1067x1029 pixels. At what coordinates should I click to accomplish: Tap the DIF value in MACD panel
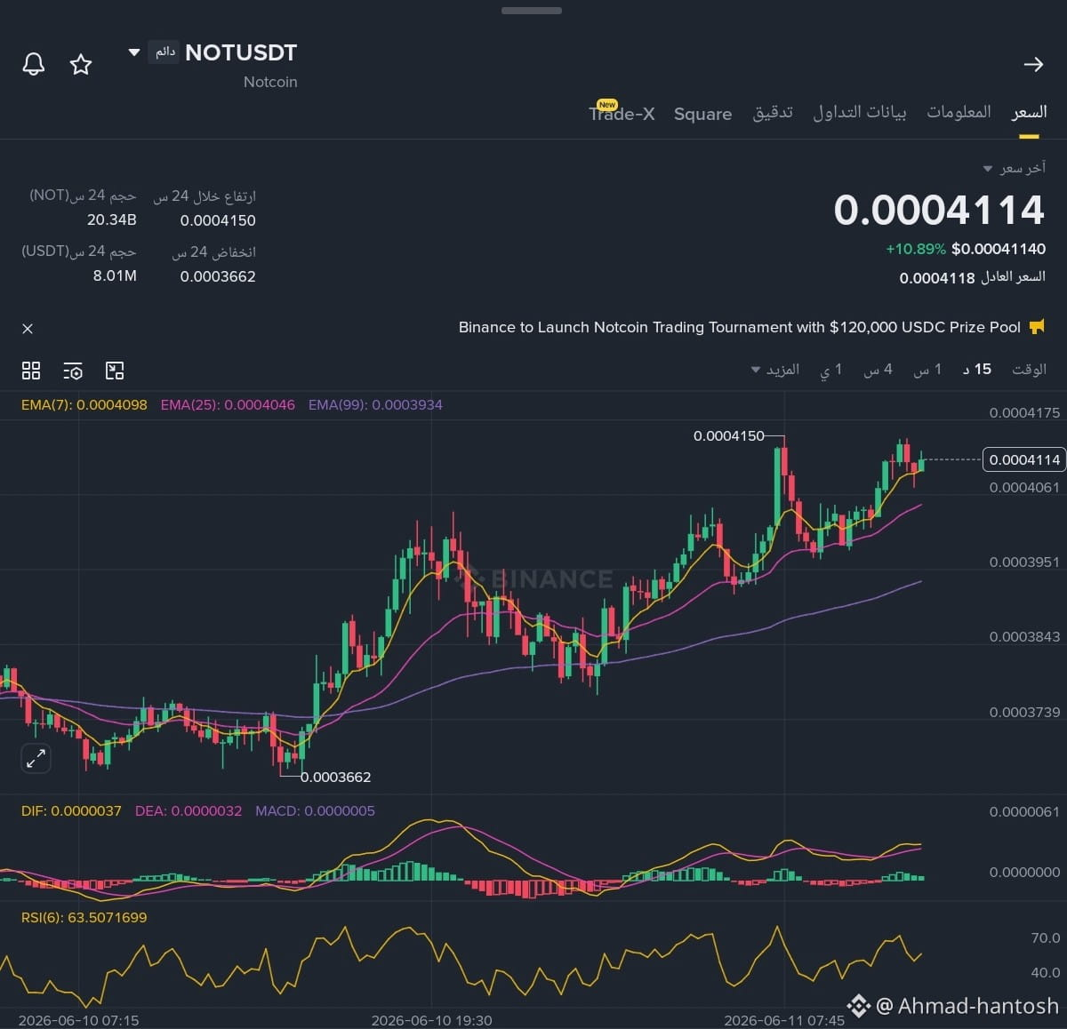71,811
